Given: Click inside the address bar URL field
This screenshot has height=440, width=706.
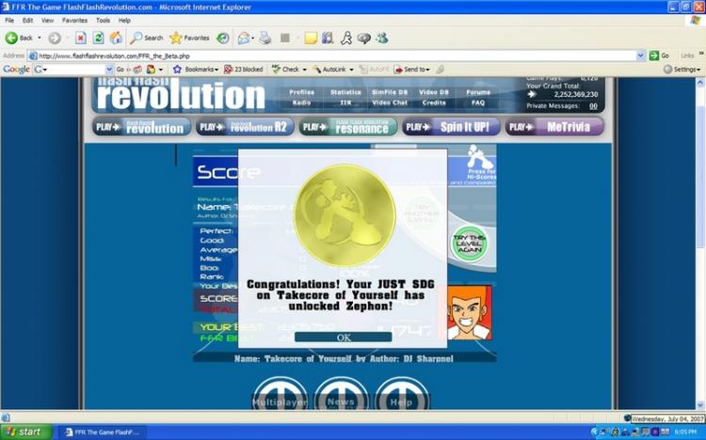Looking at the screenshot, I should click(337, 55).
